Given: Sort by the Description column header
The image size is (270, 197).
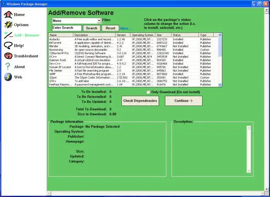Looking at the screenshot, I should [x=94, y=35].
